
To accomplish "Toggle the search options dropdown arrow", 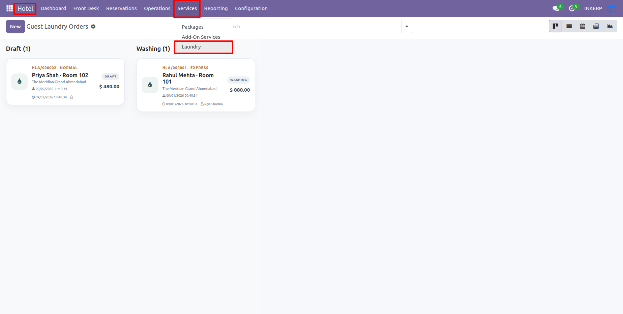I will pos(407,27).
